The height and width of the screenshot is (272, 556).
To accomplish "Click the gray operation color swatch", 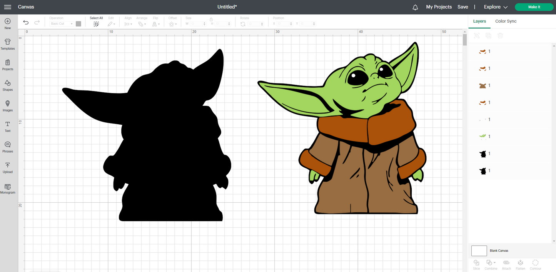I will pos(78,24).
